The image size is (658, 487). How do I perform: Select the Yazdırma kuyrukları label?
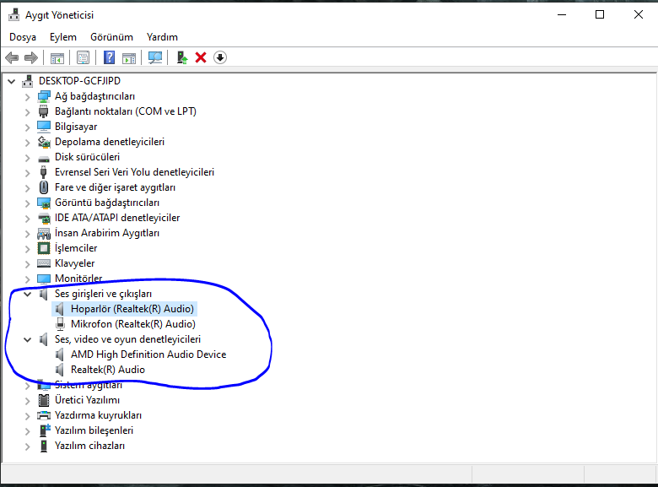pos(98,415)
